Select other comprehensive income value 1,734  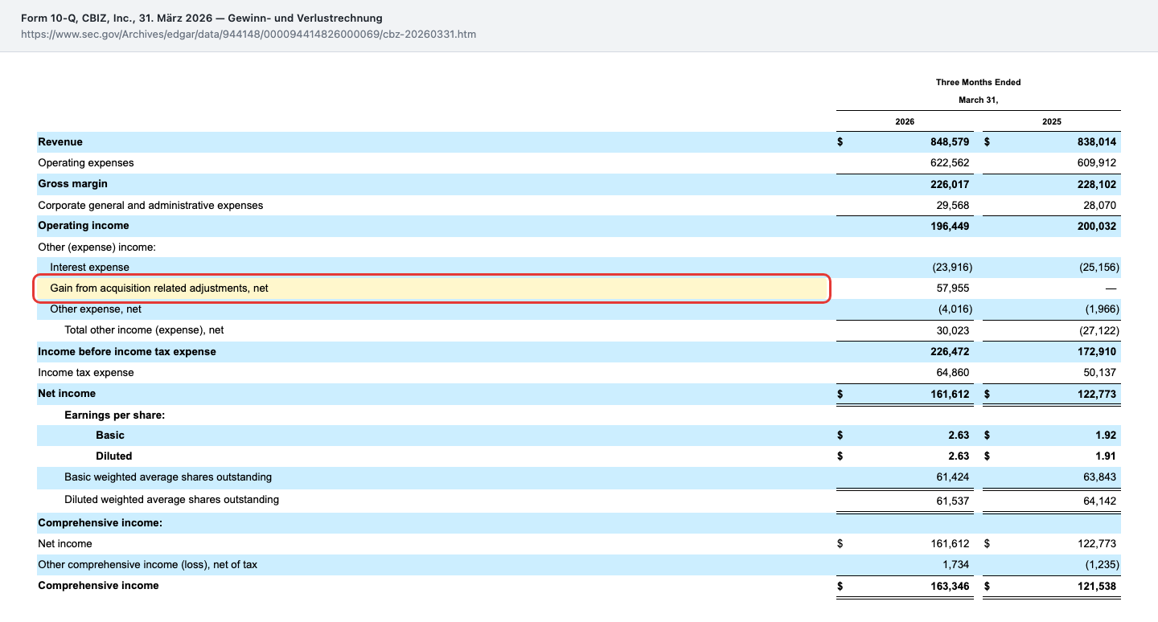pyautogui.click(x=955, y=565)
